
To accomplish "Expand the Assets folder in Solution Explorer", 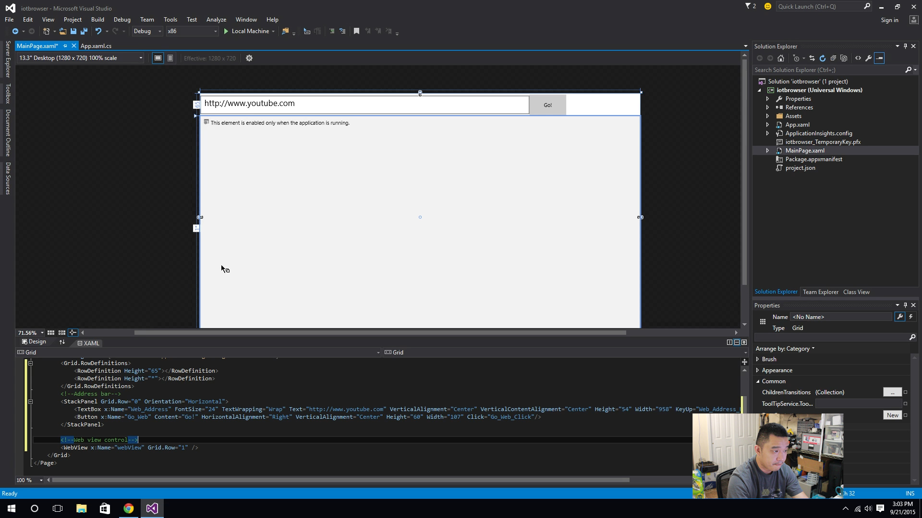I will click(767, 116).
